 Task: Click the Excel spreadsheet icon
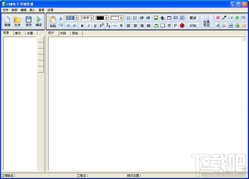[237, 25]
